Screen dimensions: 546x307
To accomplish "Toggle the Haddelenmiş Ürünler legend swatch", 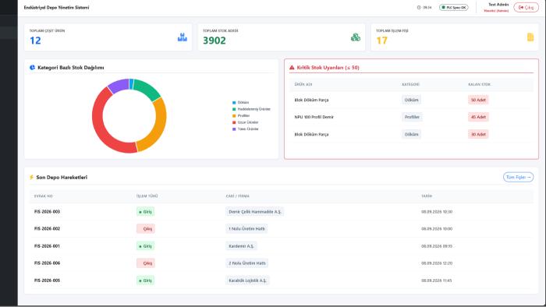I will [x=234, y=109].
